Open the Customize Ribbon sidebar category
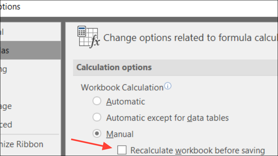 pyautogui.click(x=22, y=144)
